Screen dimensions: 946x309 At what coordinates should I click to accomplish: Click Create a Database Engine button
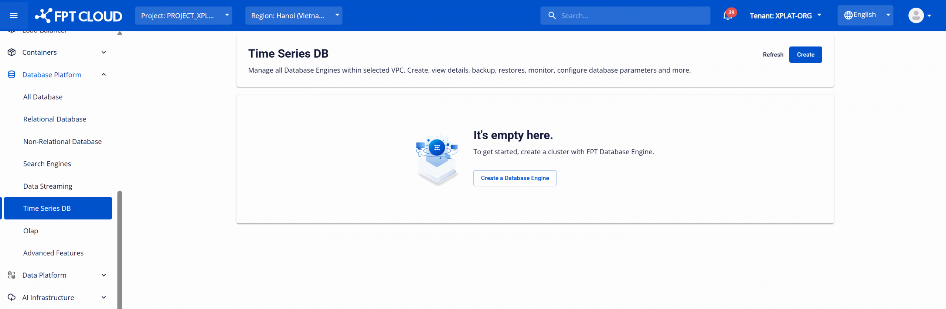514,178
